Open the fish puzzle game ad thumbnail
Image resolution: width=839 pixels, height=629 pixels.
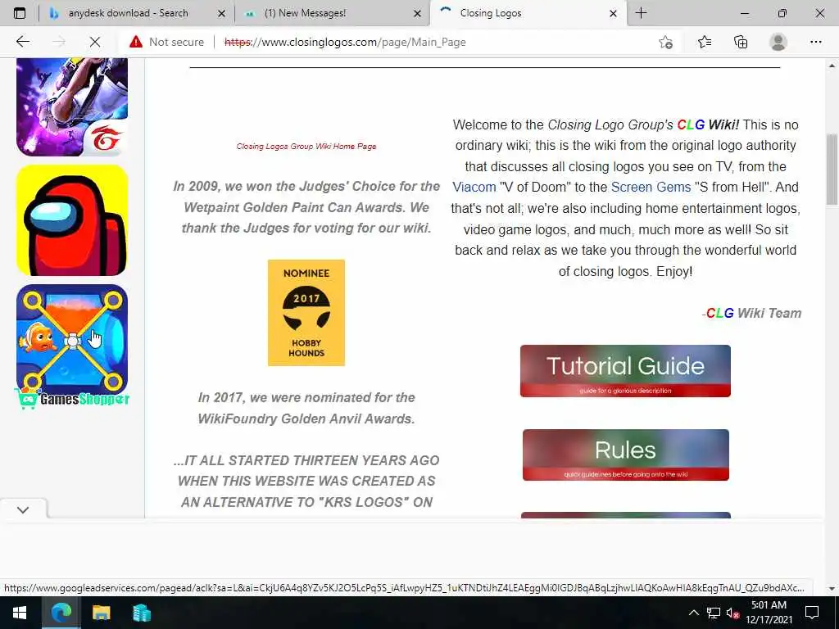72,339
